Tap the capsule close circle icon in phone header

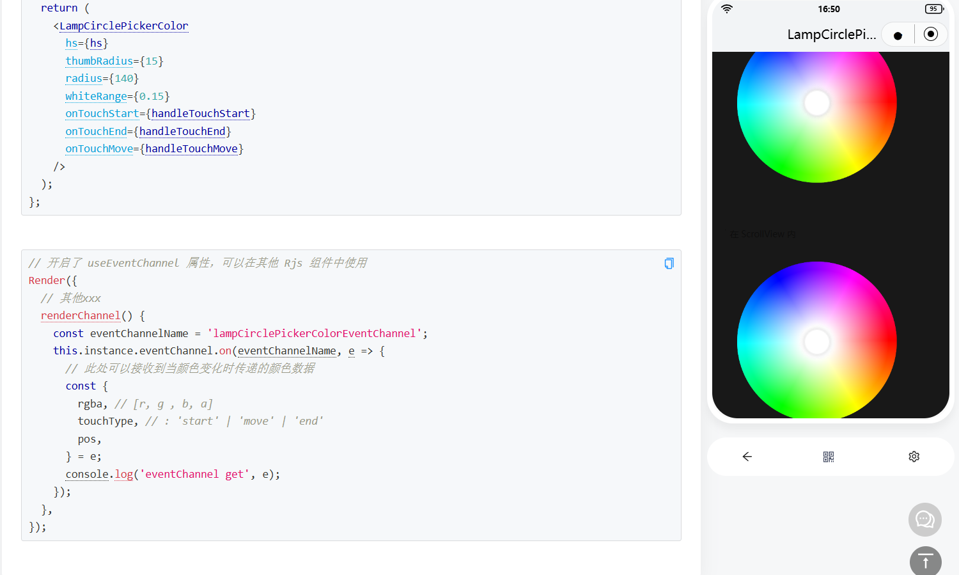click(931, 35)
